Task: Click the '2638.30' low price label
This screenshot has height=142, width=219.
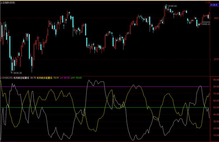Action: coord(18,73)
